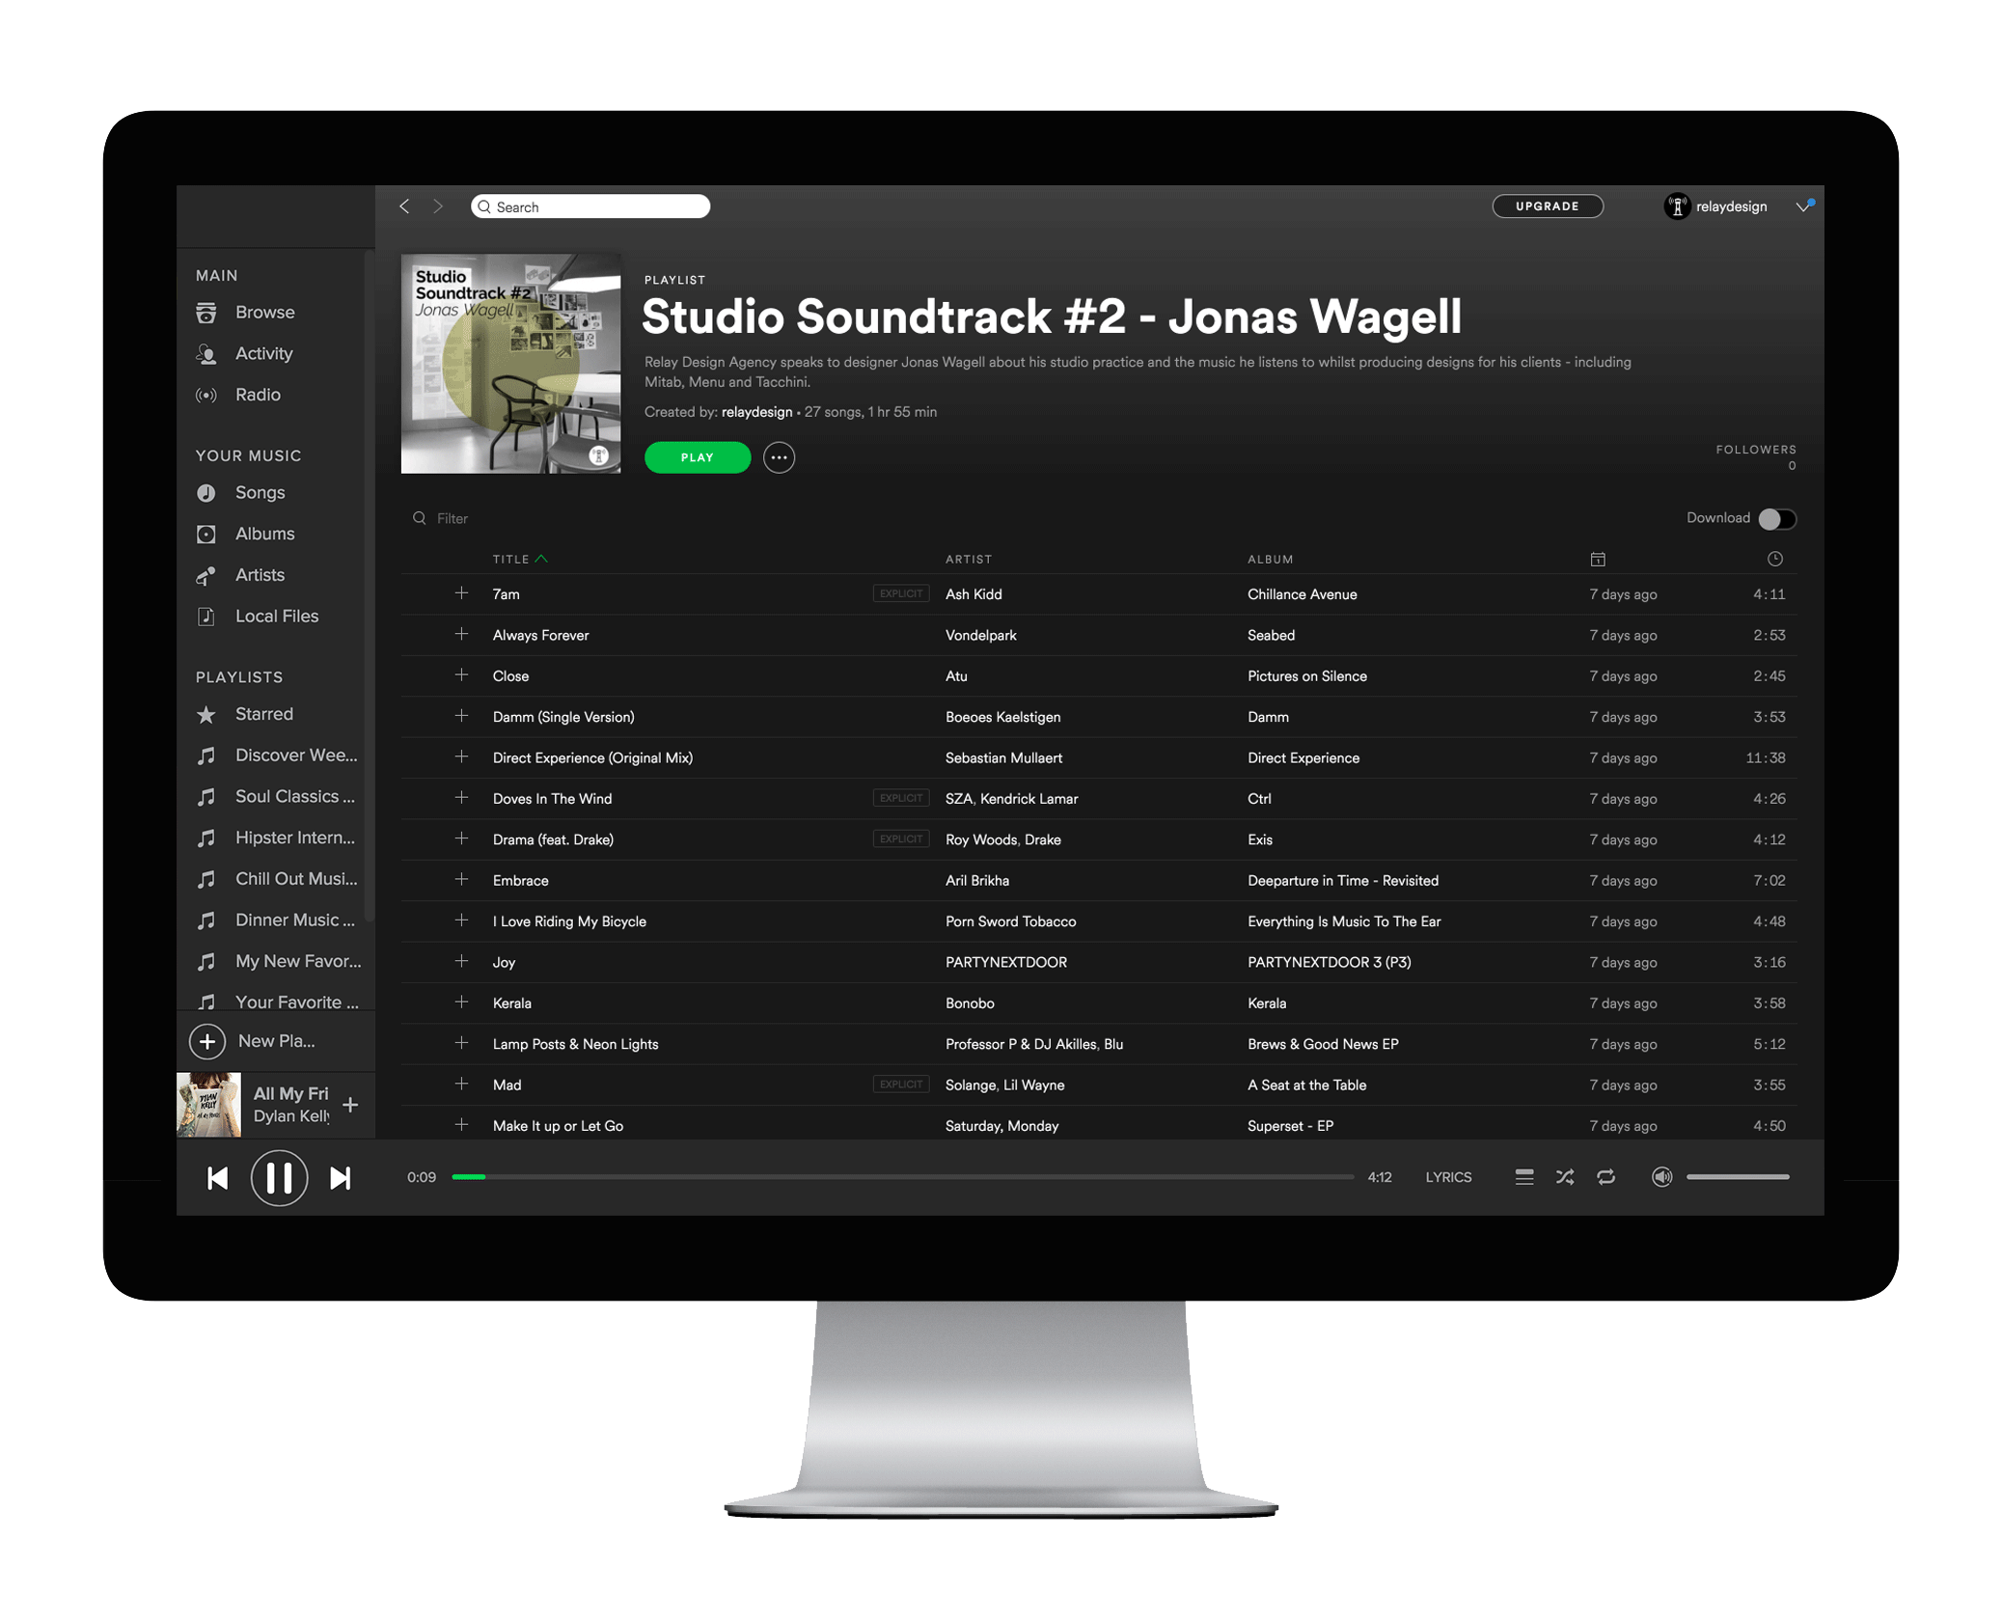
Task: Sort by the ARTIST column header
Action: [968, 560]
